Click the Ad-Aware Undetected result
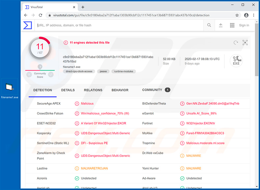Viewport: 260px width, 190px height. pos(194,178)
